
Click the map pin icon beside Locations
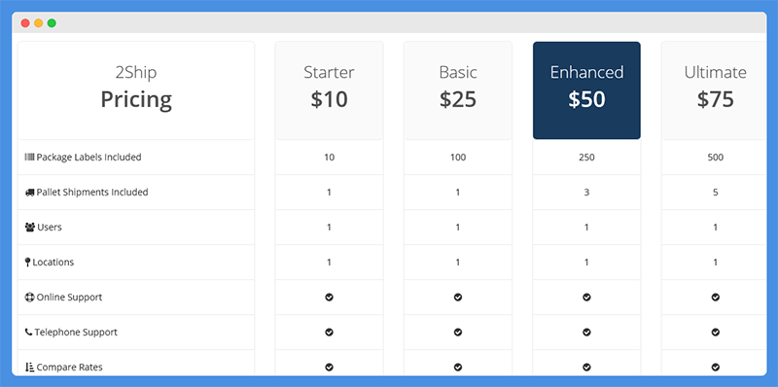pyautogui.click(x=28, y=263)
